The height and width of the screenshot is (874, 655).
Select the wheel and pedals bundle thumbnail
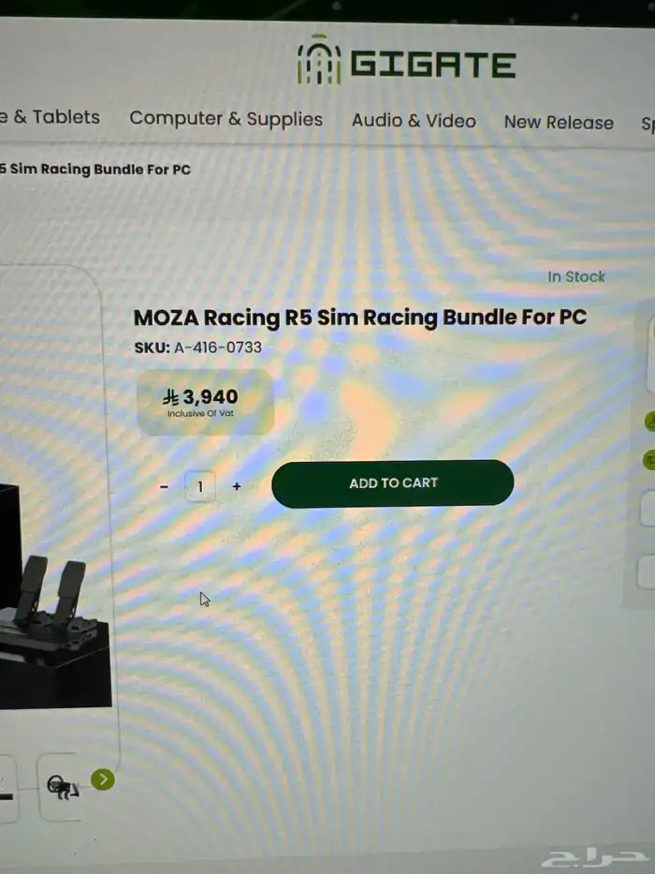click(62, 787)
